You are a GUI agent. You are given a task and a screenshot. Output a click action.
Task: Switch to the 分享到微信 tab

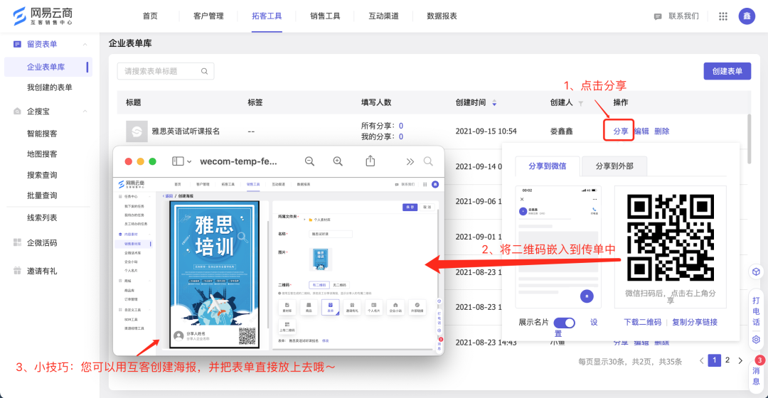click(x=548, y=166)
